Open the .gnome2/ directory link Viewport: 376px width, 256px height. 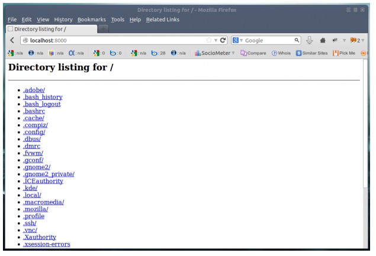[37, 167]
